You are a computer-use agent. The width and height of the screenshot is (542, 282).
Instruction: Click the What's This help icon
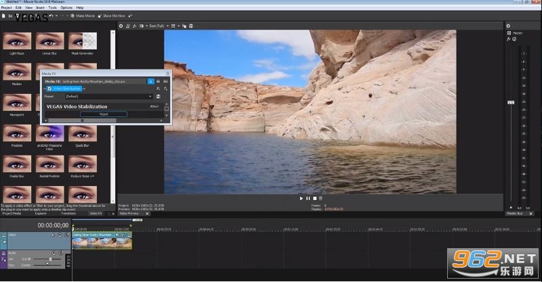(x=130, y=16)
